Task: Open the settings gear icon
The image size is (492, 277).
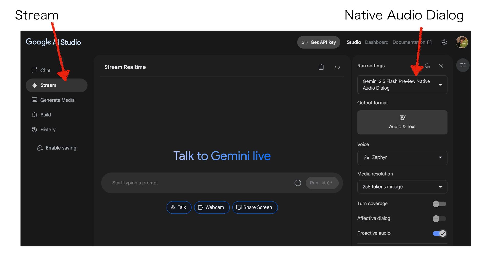Action: tap(444, 42)
